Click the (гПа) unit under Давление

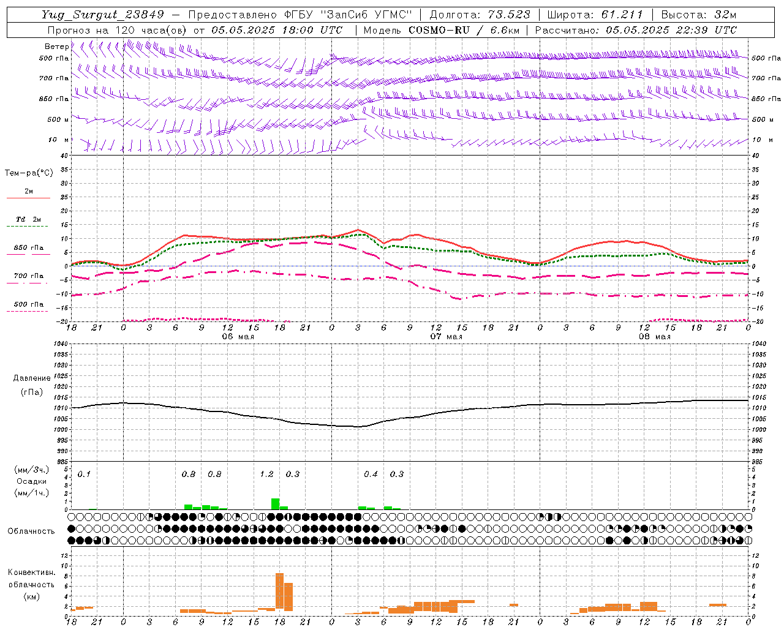[31, 392]
